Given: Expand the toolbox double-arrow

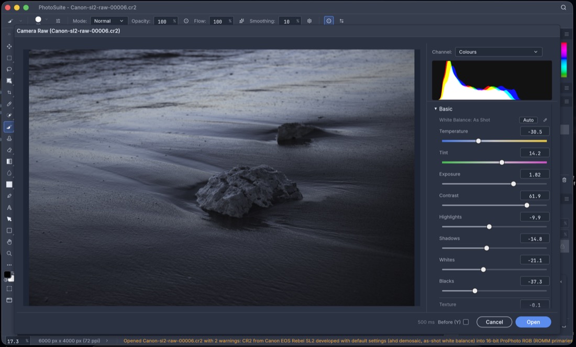Looking at the screenshot, I should point(9,34).
